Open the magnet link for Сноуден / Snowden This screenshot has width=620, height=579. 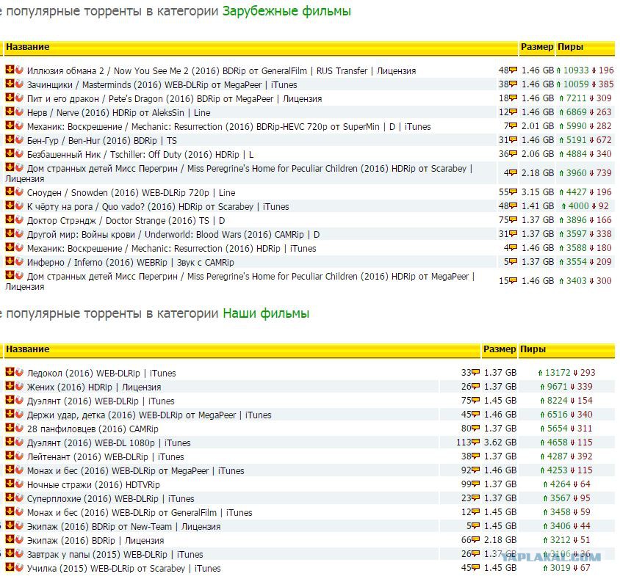tap(19, 192)
